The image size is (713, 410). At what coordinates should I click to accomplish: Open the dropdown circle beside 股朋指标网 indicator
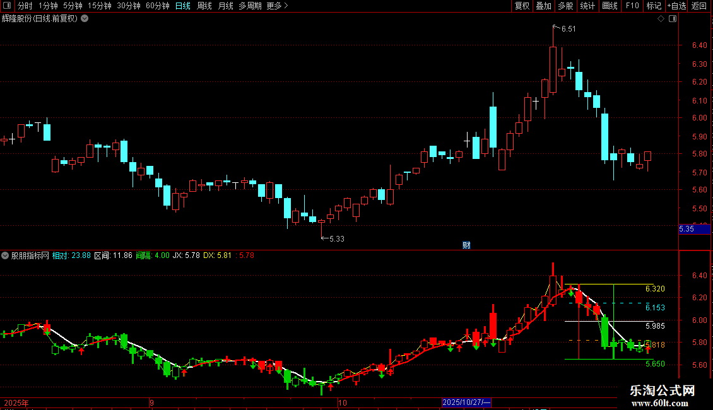click(5, 255)
